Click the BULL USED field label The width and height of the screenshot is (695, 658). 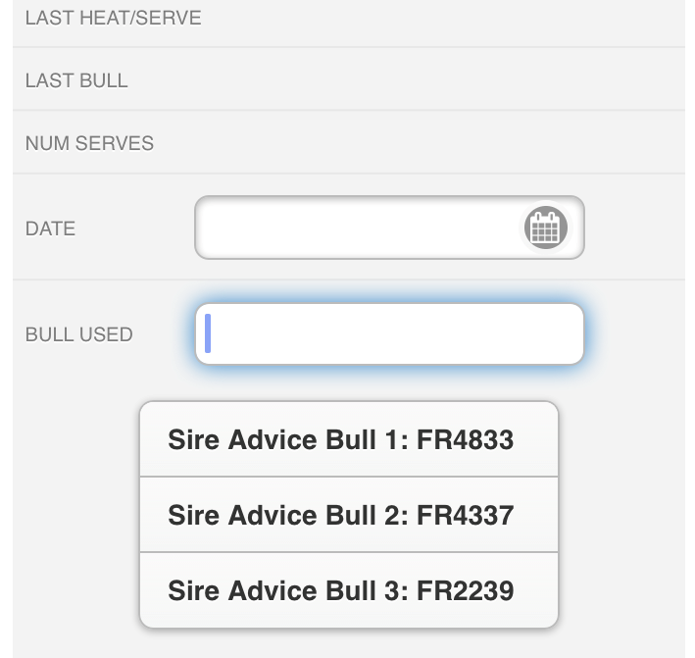(78, 334)
